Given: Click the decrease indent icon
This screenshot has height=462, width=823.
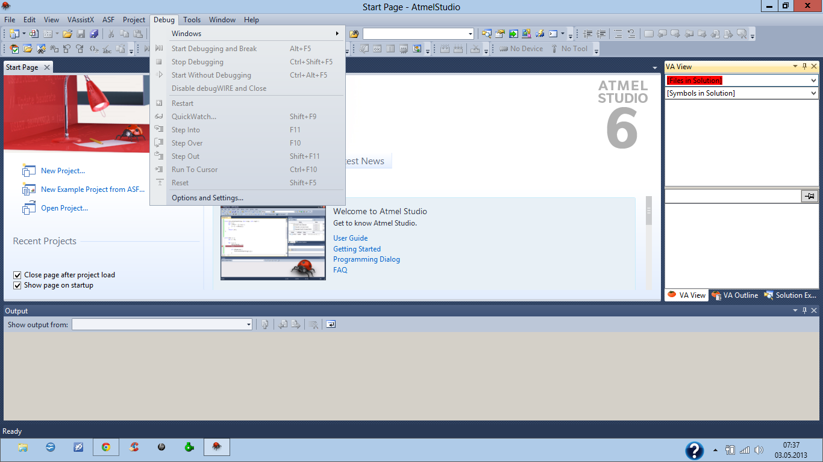Looking at the screenshot, I should coord(587,34).
